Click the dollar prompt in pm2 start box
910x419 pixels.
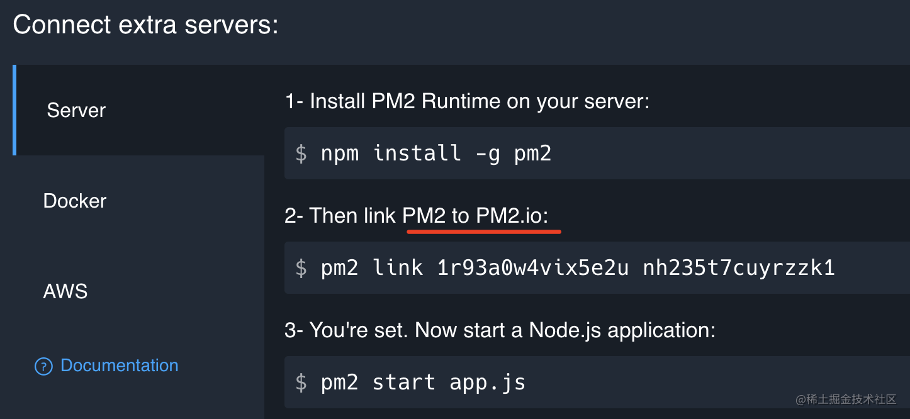300,382
